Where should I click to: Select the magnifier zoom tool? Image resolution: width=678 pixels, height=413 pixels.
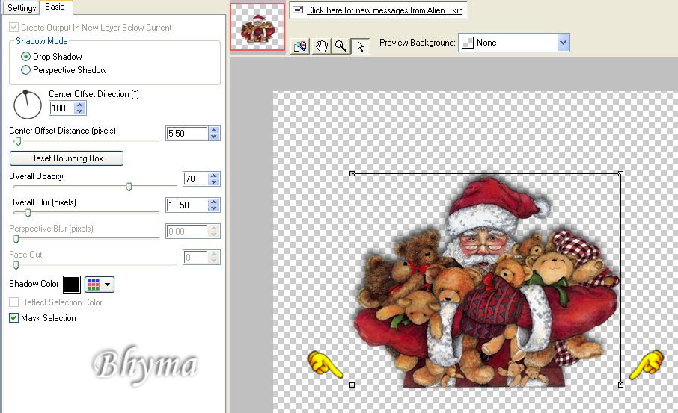340,46
